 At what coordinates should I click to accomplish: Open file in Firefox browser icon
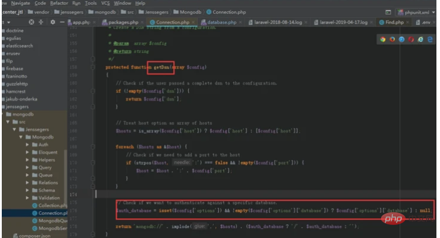tap(392, 39)
